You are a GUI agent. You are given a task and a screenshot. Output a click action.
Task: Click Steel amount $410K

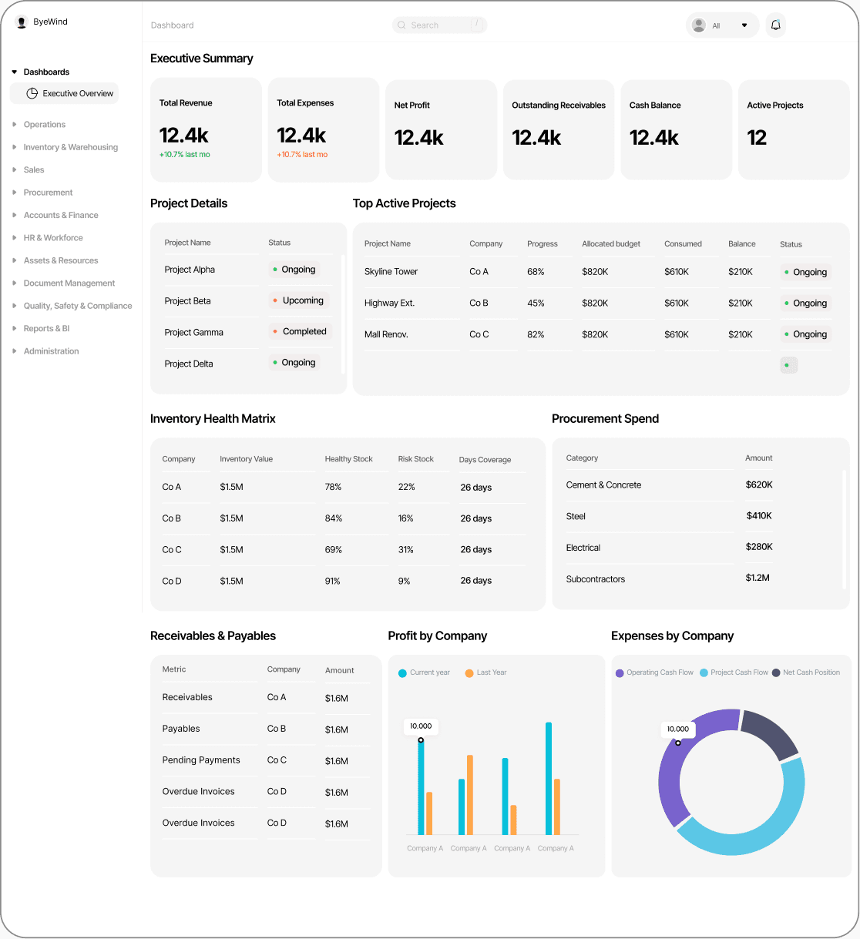(759, 516)
